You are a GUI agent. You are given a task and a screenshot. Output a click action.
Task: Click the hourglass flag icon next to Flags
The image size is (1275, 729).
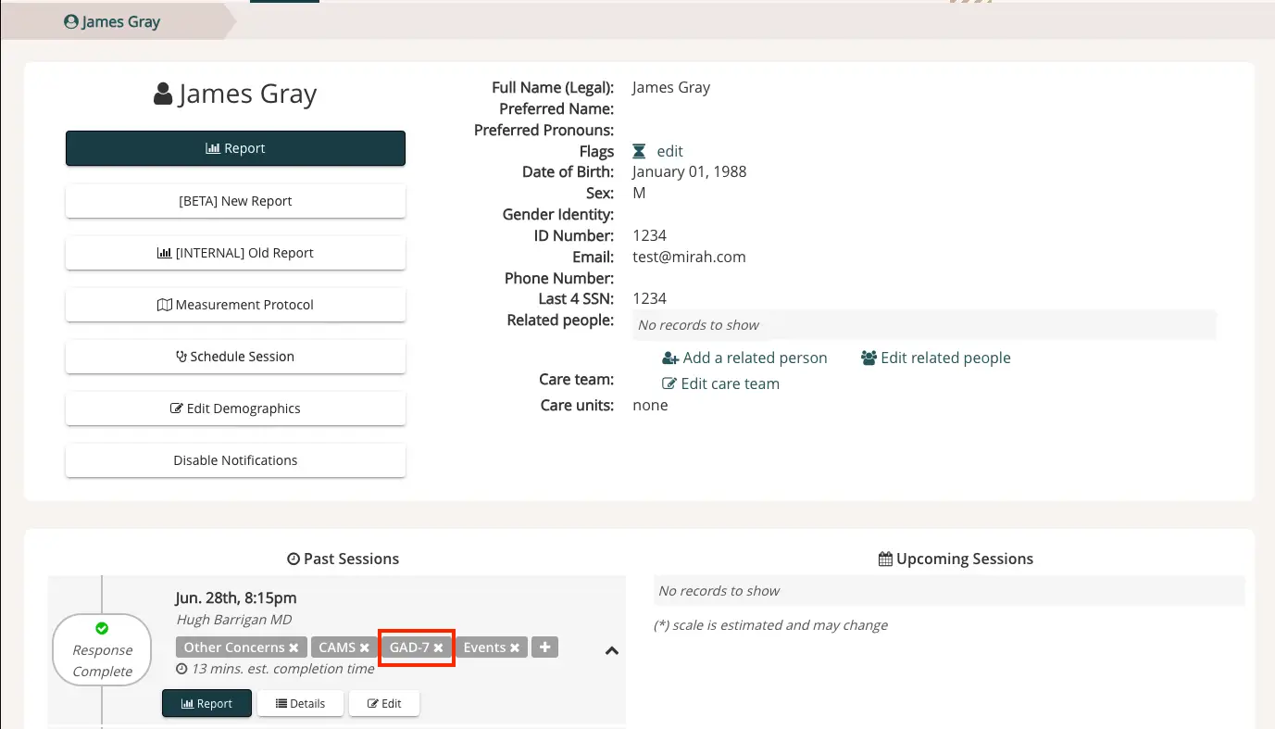coord(639,150)
